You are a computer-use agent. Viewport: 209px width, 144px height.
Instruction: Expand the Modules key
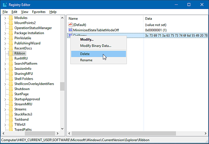point(5,18)
